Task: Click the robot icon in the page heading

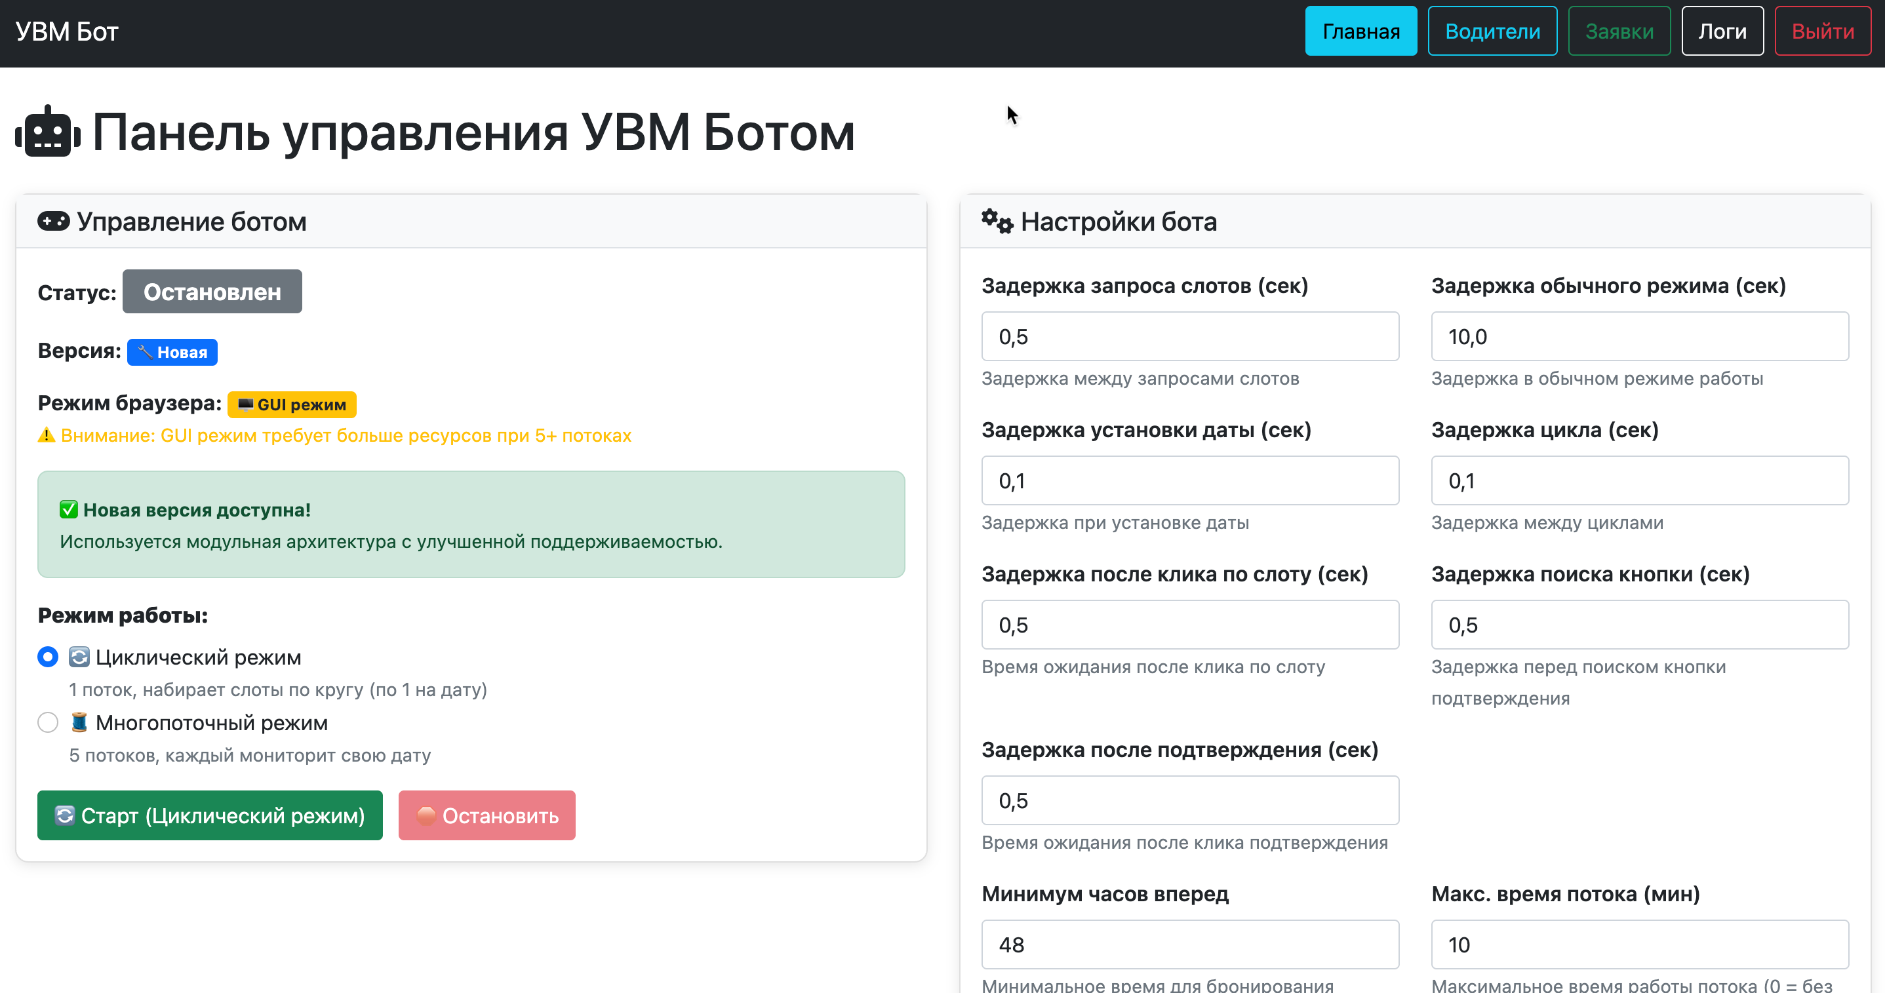Action: pyautogui.click(x=48, y=132)
